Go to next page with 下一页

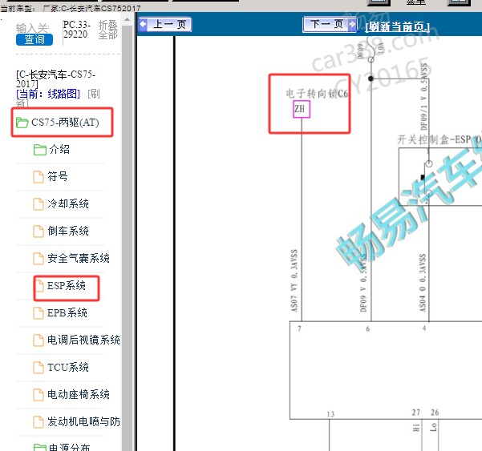pyautogui.click(x=330, y=24)
